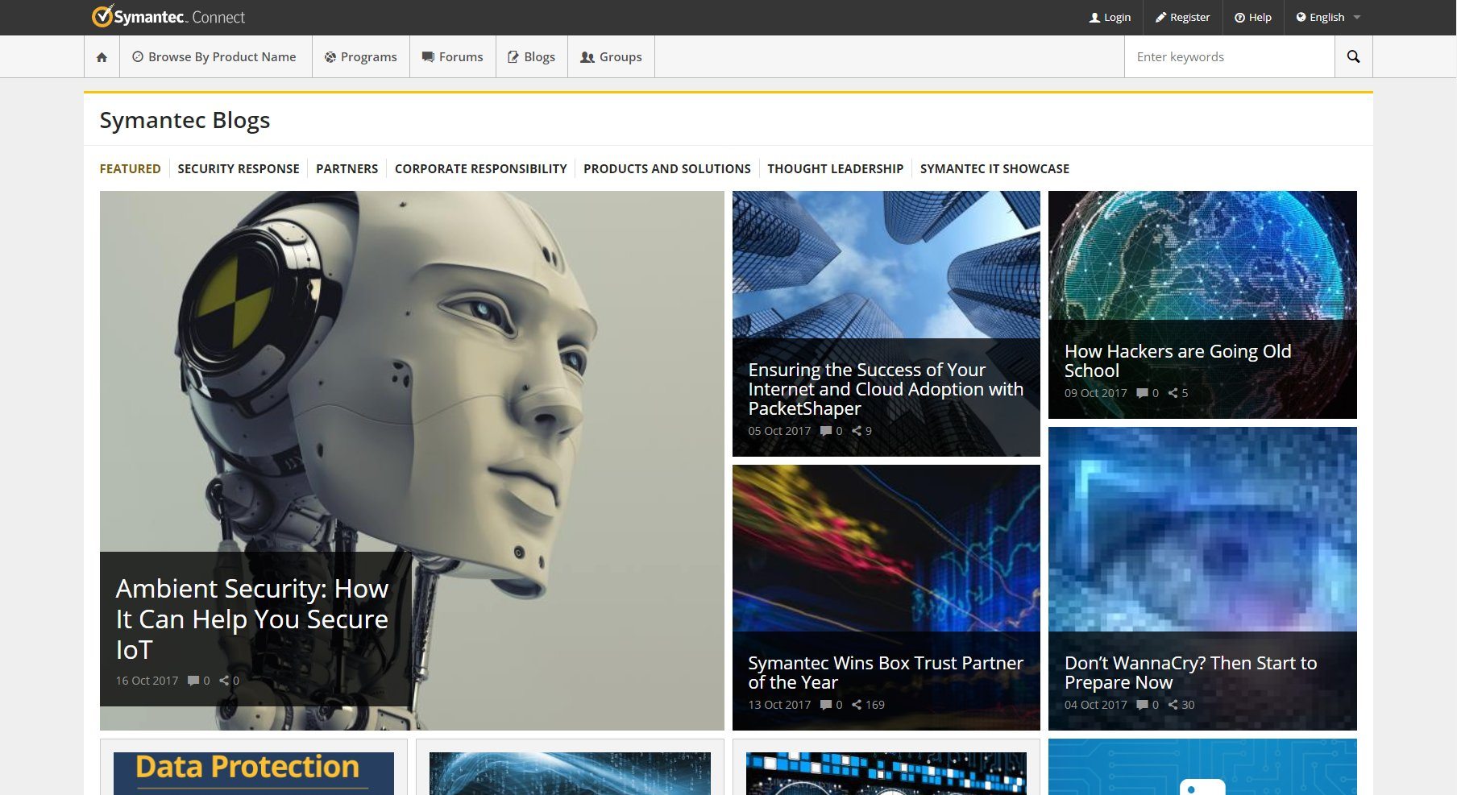Click the share icon showing 169 shares
This screenshot has height=795, width=1457.
pyautogui.click(x=858, y=704)
